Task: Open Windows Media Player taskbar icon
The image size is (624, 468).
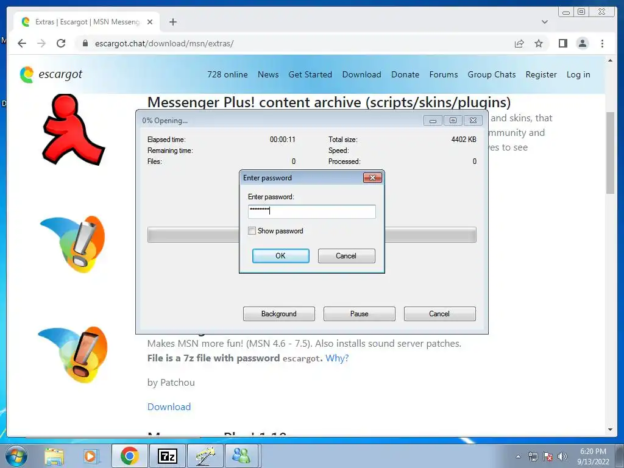Action: point(90,456)
